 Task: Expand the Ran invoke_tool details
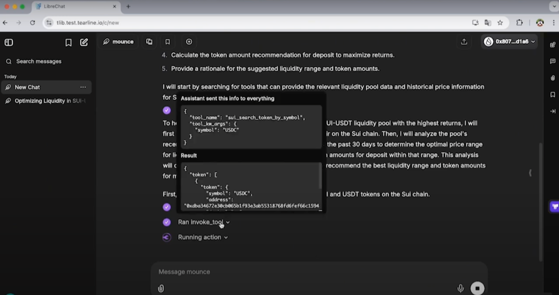[203, 222]
